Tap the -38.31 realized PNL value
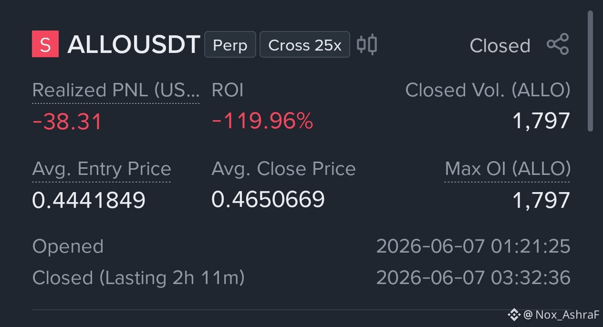 67,122
